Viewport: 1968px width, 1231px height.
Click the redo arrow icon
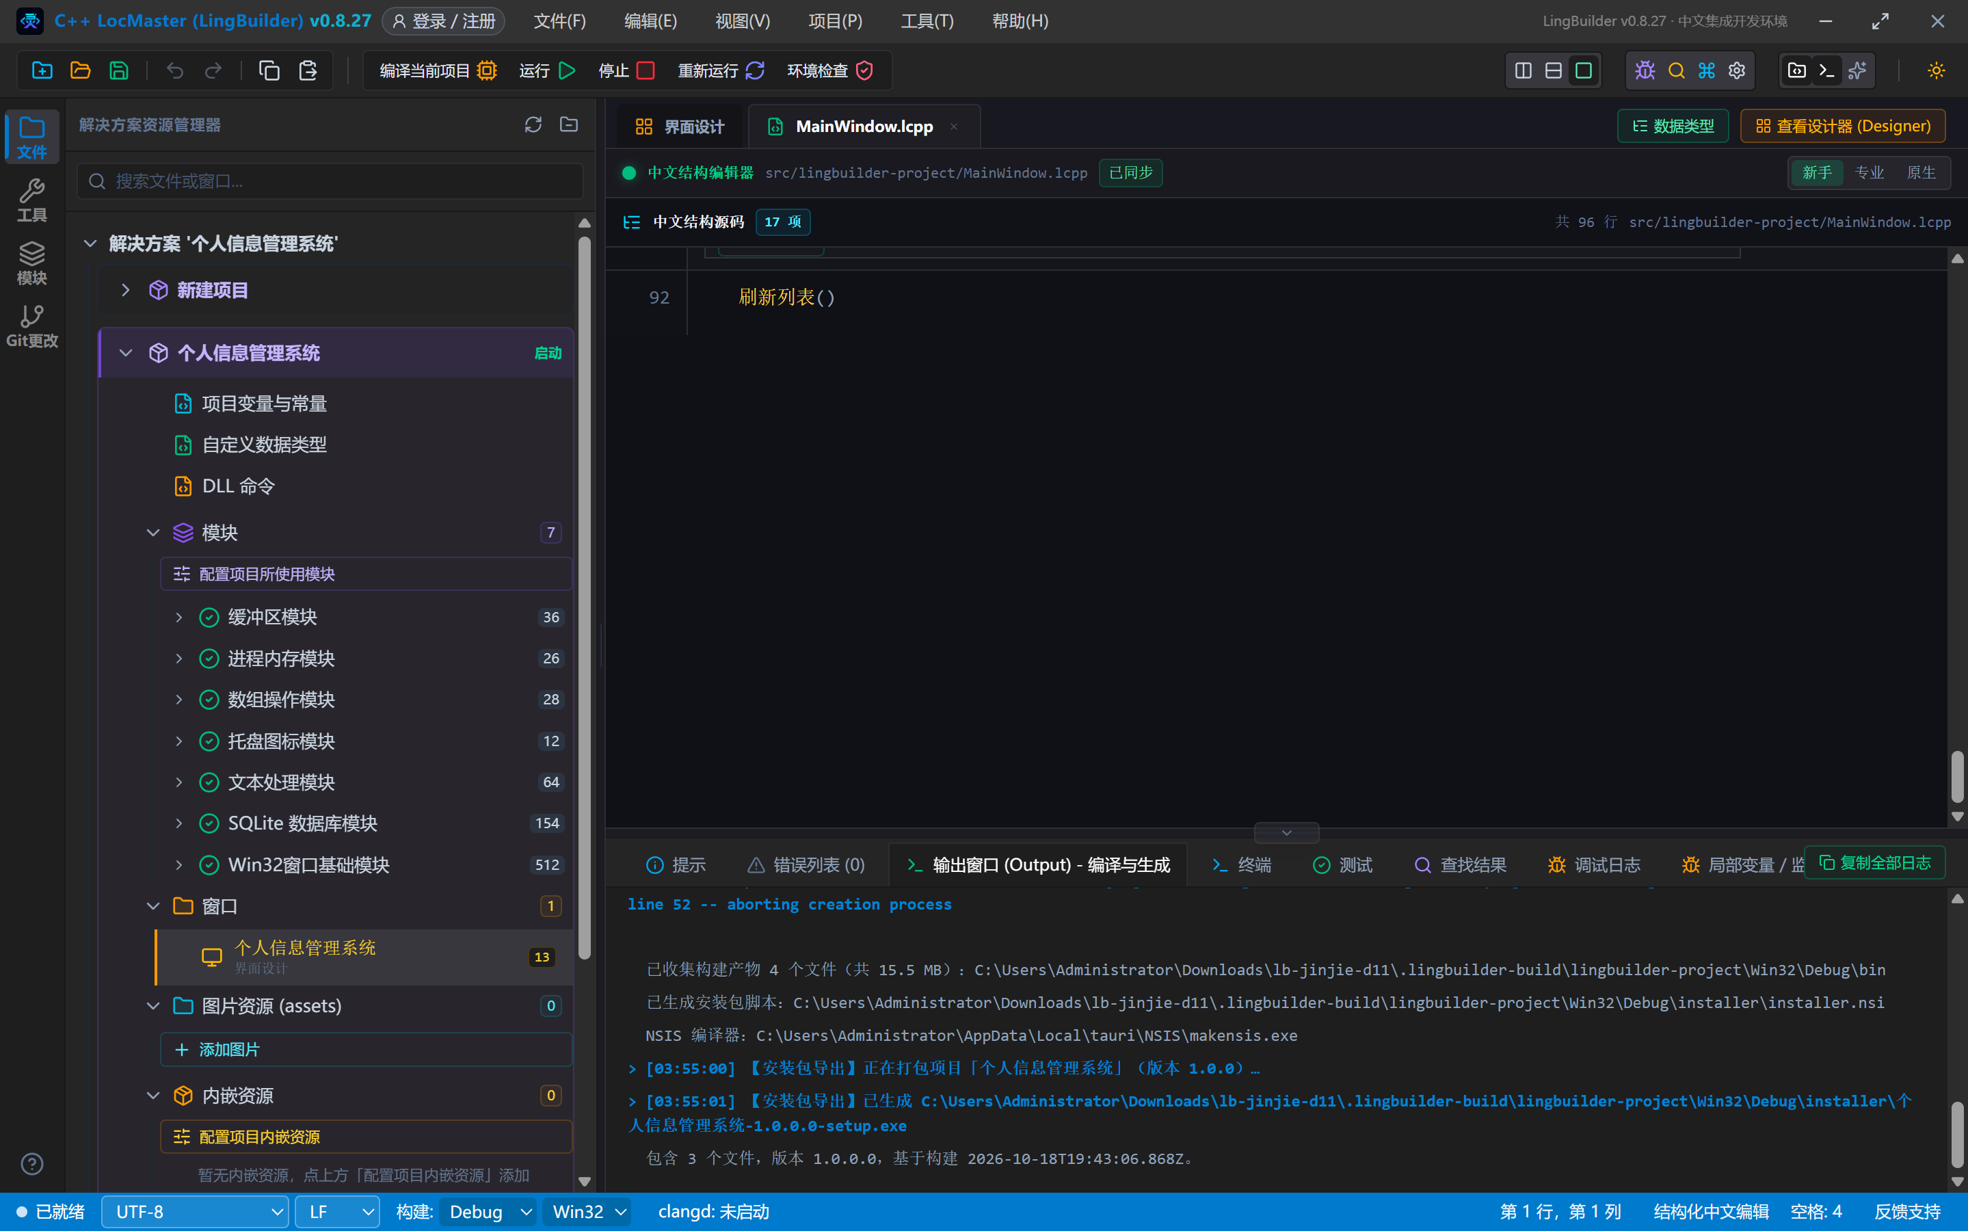click(x=213, y=71)
